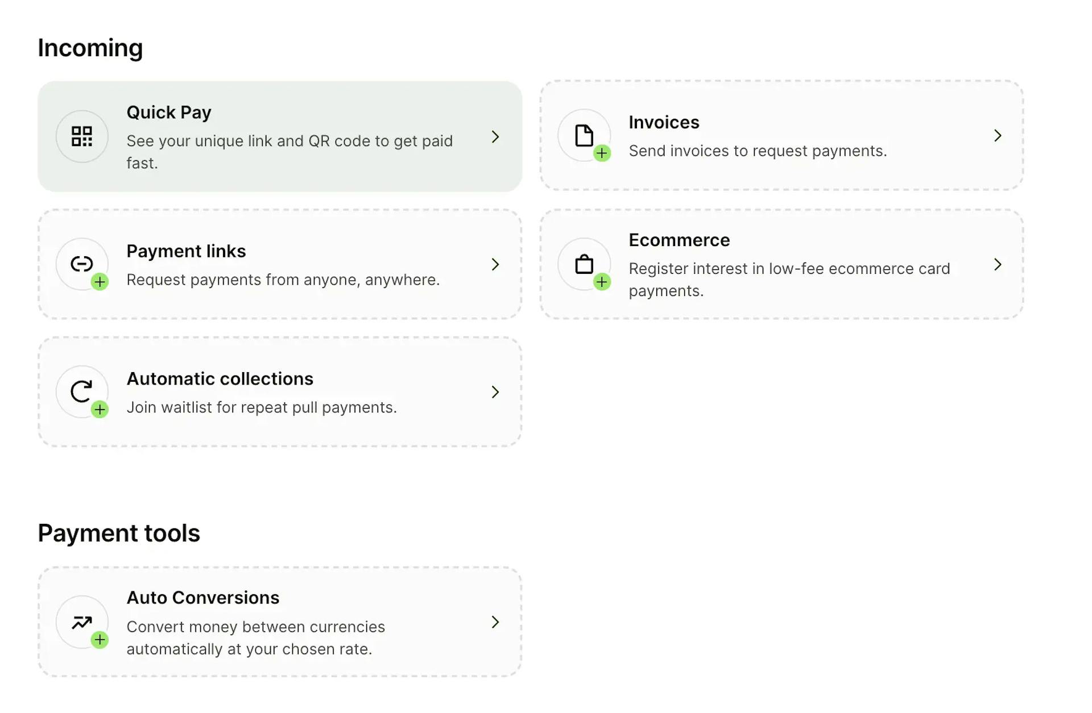Register interest in low-fee ecommerce payments
The width and height of the screenshot is (1092, 713).
(782, 264)
